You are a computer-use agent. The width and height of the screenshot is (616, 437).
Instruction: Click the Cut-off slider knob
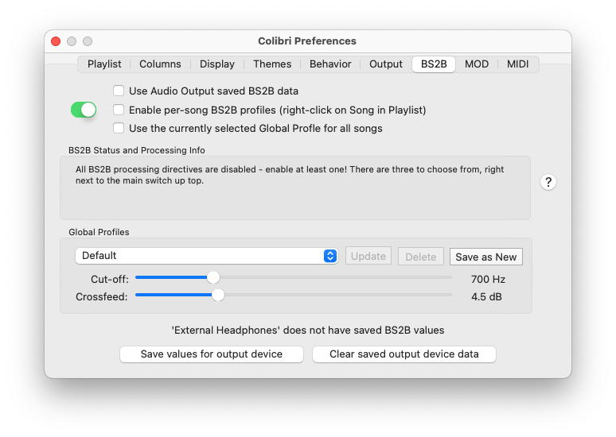(x=213, y=277)
